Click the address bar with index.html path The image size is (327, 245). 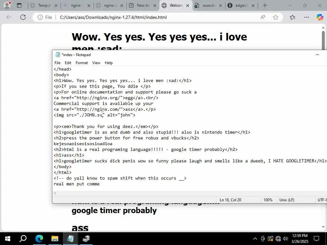coord(113,17)
